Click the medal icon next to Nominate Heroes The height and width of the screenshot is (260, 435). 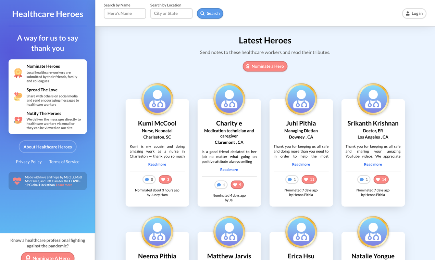(18, 73)
